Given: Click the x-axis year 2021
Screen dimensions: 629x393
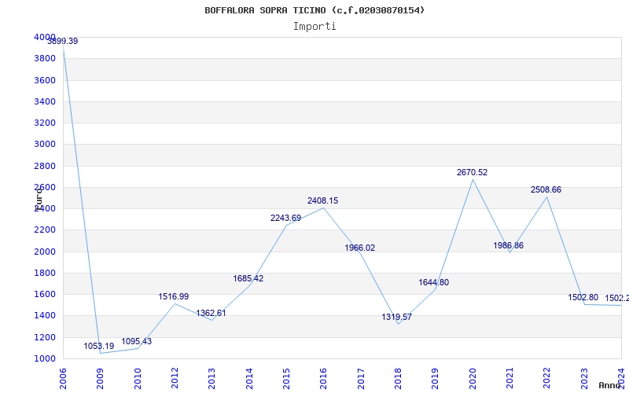Looking at the screenshot, I should click(x=509, y=379).
